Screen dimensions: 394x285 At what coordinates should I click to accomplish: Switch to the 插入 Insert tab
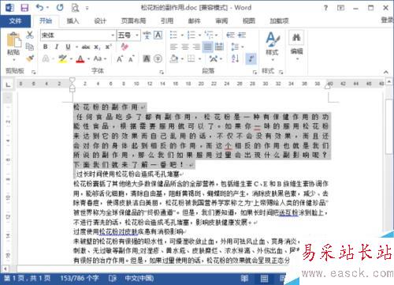point(72,21)
